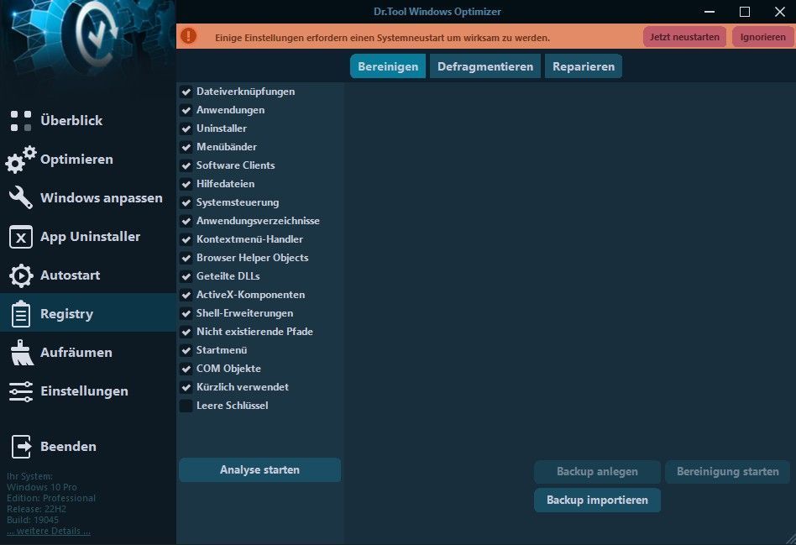Viewport: 796px width, 545px height.
Task: Enable the Leere Schlüssel checkbox
Action: (186, 406)
